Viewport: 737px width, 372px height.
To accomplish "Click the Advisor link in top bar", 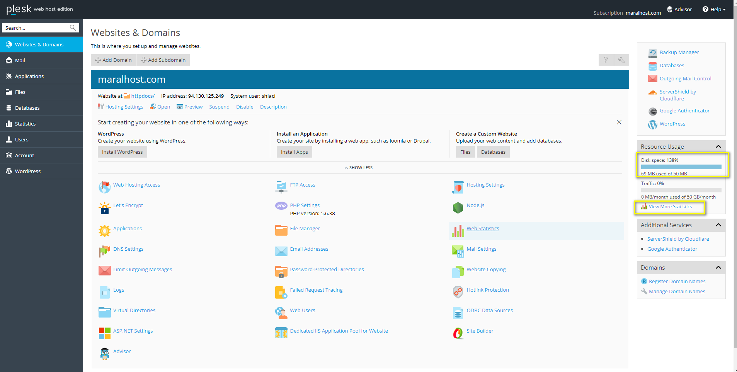I will (x=679, y=9).
